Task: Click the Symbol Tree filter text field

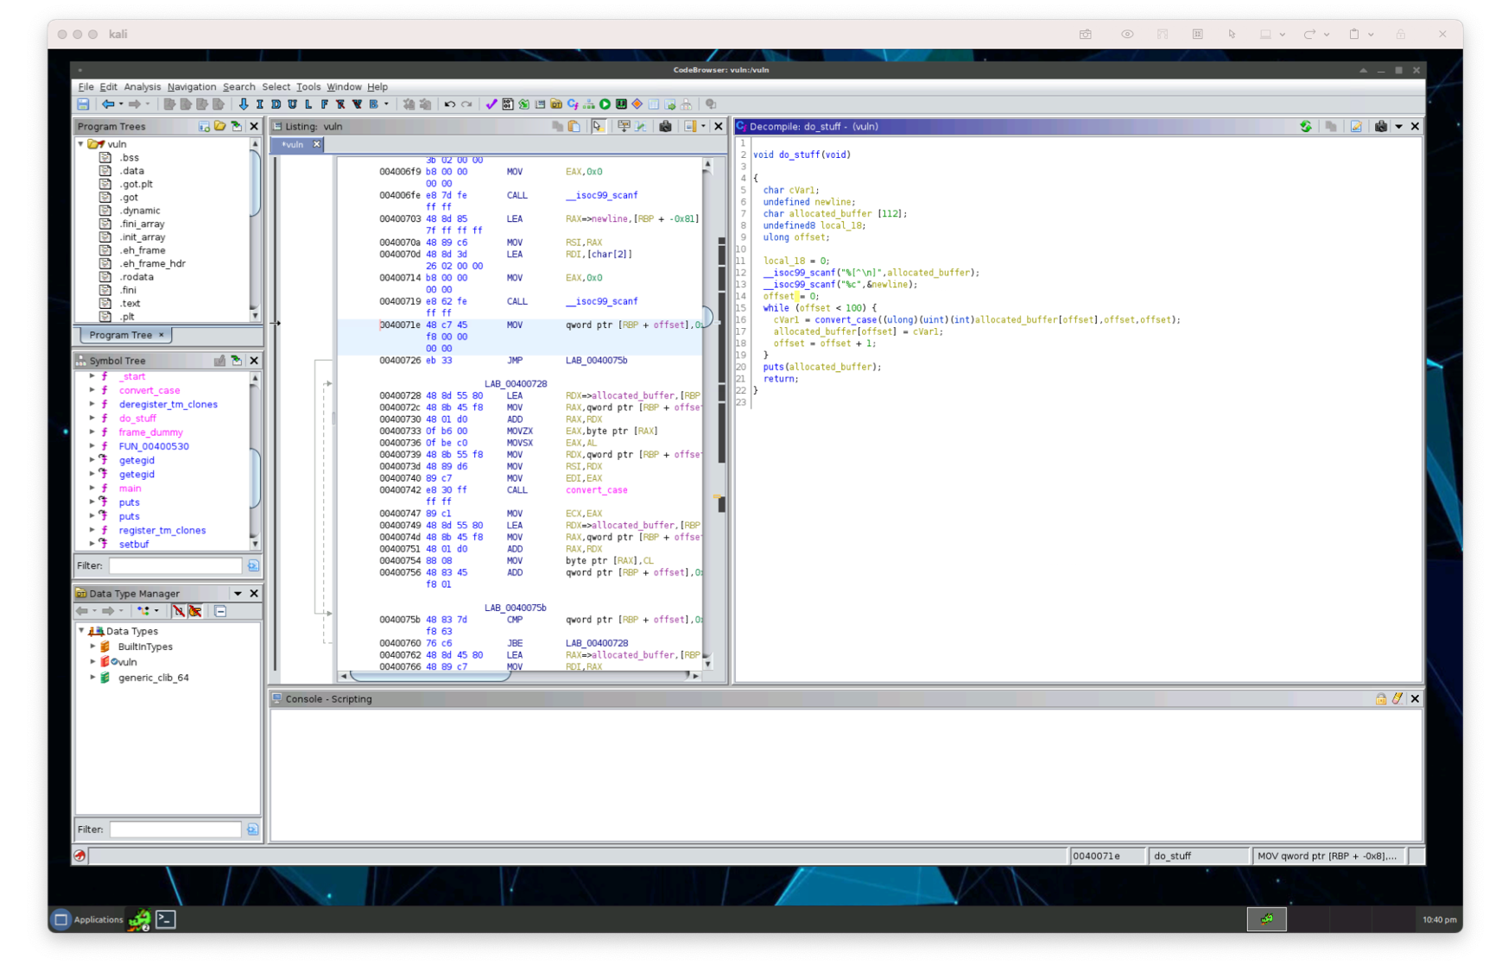Action: [174, 565]
